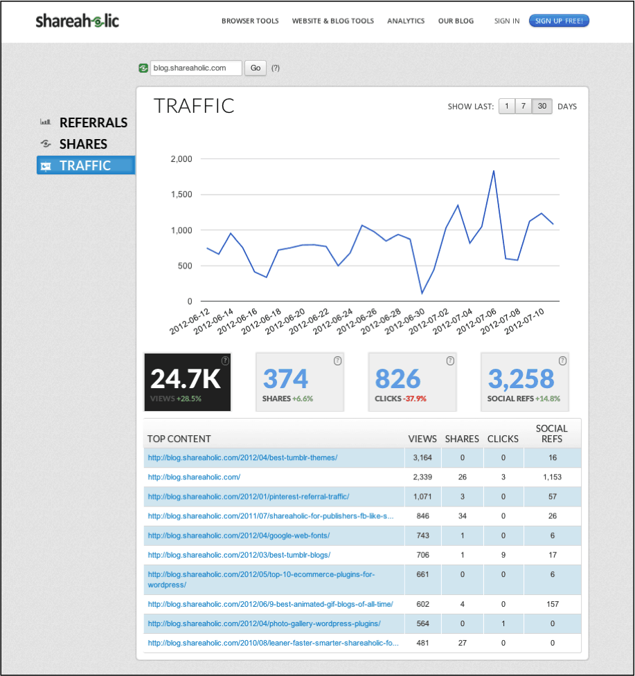635x676 pixels.
Task: Open Our Blog menu item
Action: [x=456, y=21]
